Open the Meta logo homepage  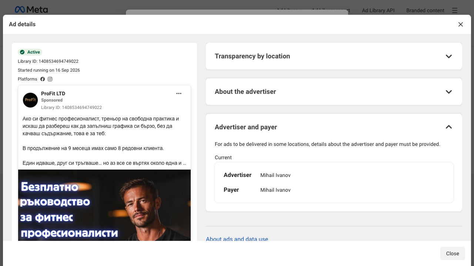tap(31, 10)
